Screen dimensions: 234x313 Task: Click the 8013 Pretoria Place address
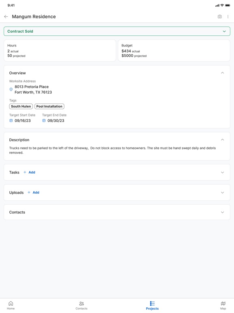point(32,87)
